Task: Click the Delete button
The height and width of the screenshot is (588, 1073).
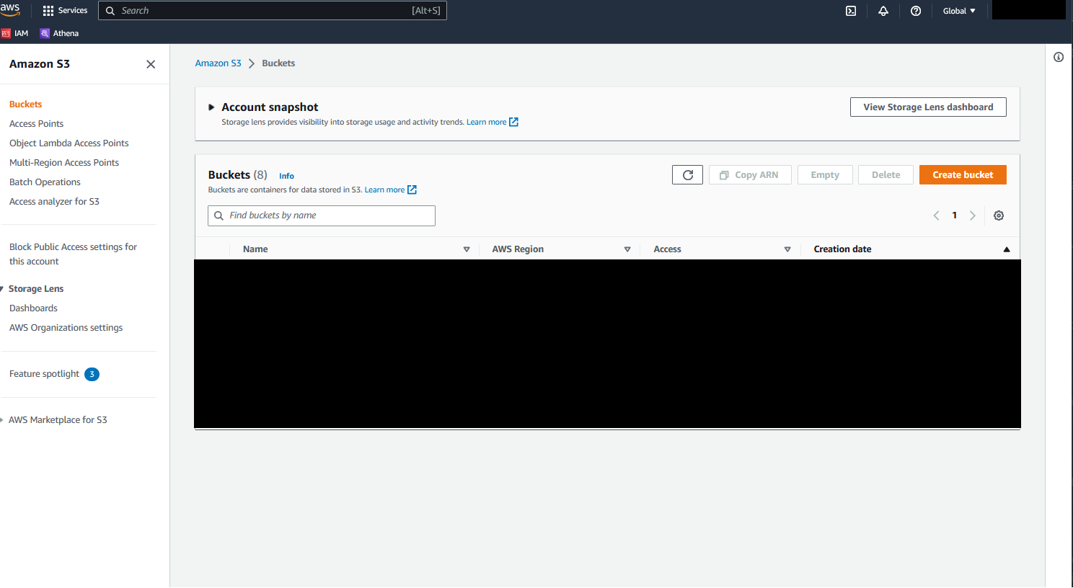Action: [886, 175]
